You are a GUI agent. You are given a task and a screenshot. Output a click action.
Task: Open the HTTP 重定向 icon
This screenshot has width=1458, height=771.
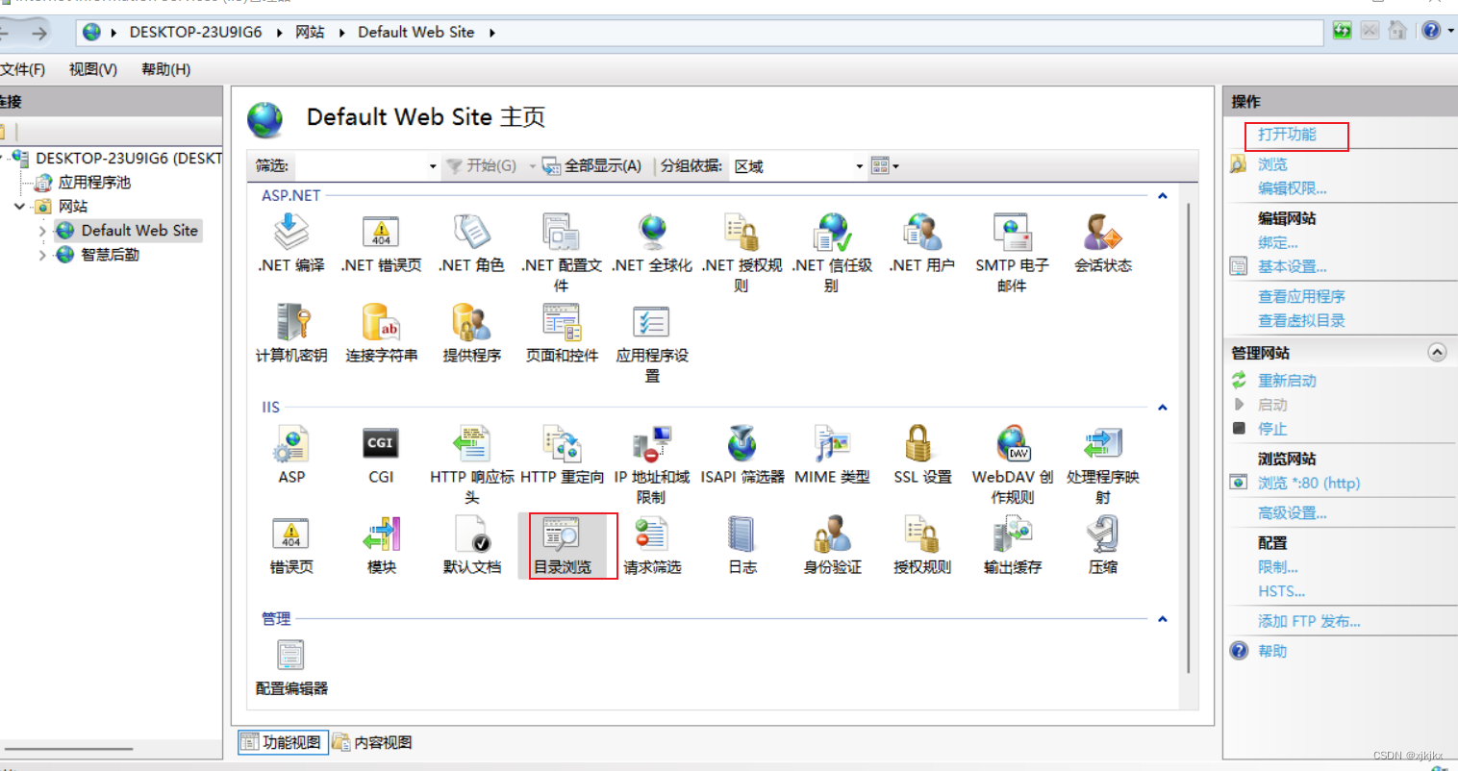pos(562,444)
